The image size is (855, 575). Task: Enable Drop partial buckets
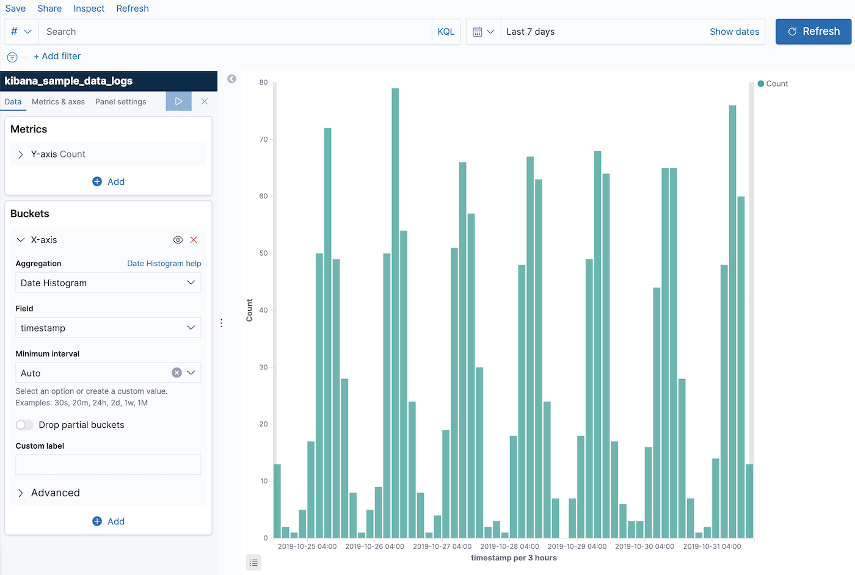tap(24, 424)
